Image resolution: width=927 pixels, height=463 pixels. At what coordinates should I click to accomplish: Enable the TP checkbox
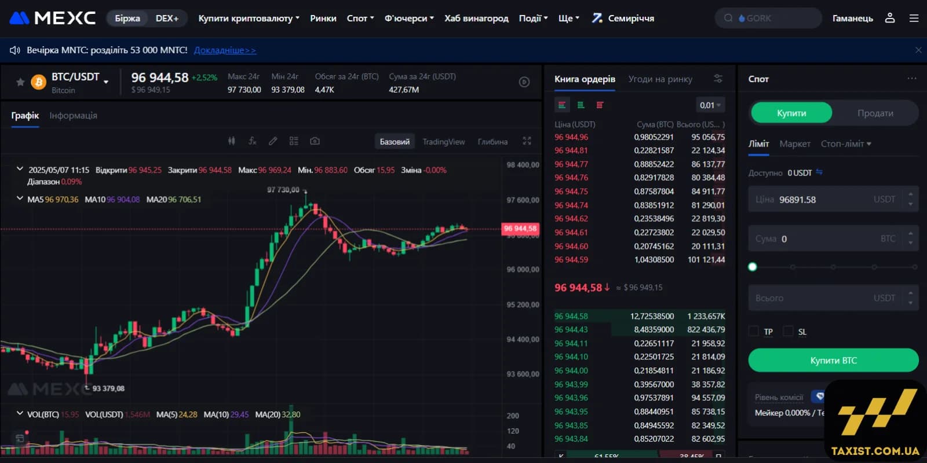coord(754,331)
